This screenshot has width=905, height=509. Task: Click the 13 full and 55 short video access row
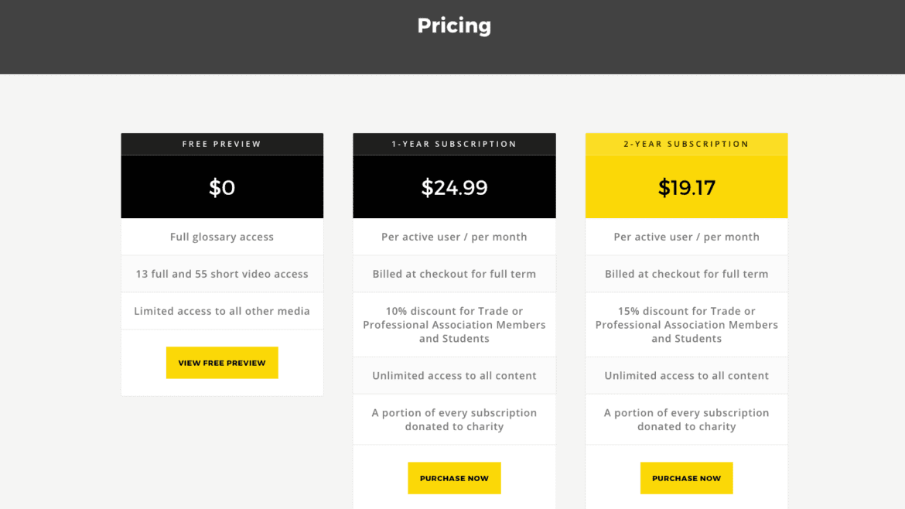coord(222,274)
